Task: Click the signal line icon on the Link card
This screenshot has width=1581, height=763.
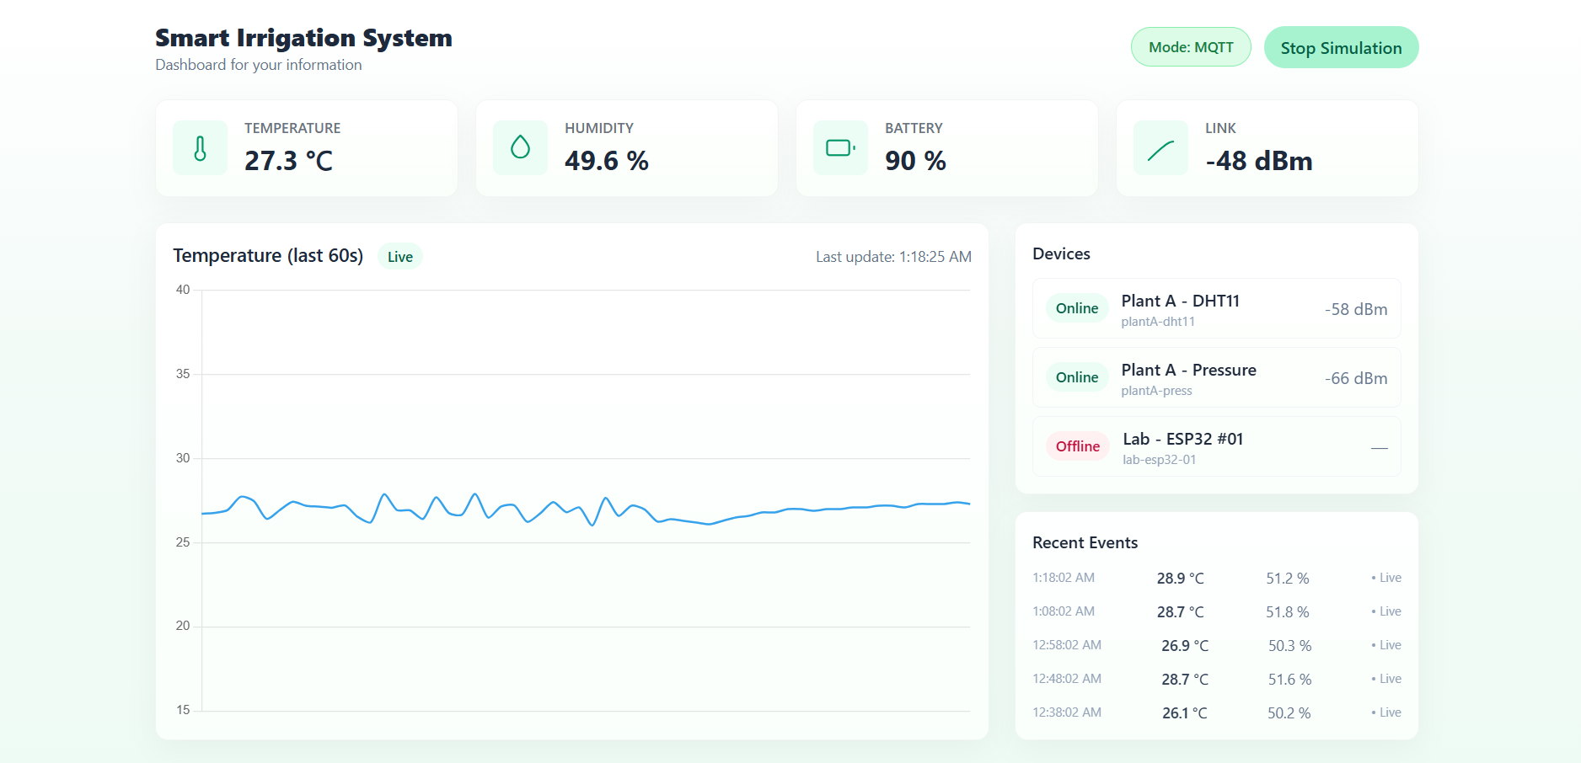Action: pos(1160,147)
